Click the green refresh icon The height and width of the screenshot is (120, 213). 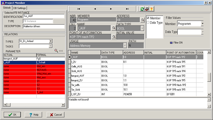pos(142,9)
